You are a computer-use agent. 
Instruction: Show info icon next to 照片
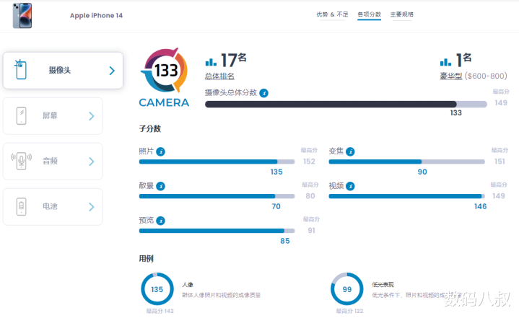pyautogui.click(x=160, y=151)
